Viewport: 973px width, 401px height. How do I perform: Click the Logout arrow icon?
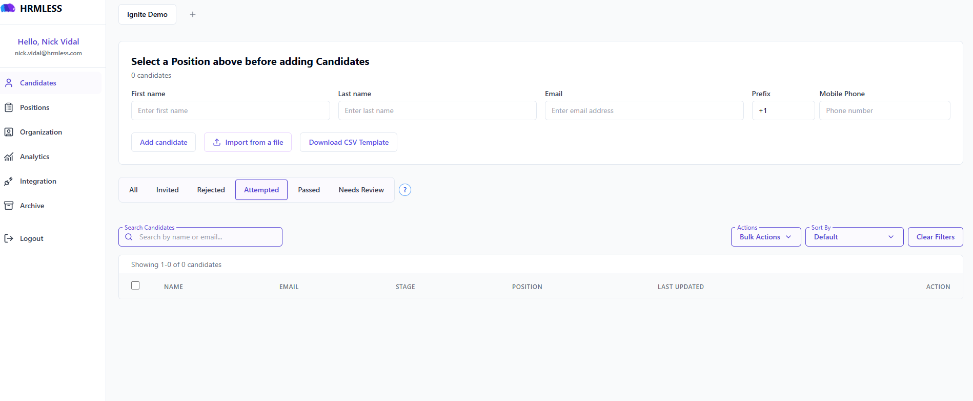tap(9, 238)
